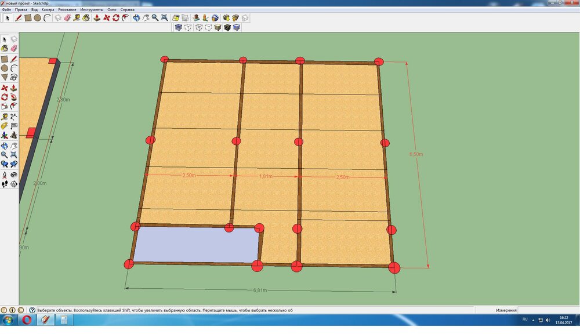Open Opera browser from the taskbar
This screenshot has width=580, height=334.
tap(27, 320)
